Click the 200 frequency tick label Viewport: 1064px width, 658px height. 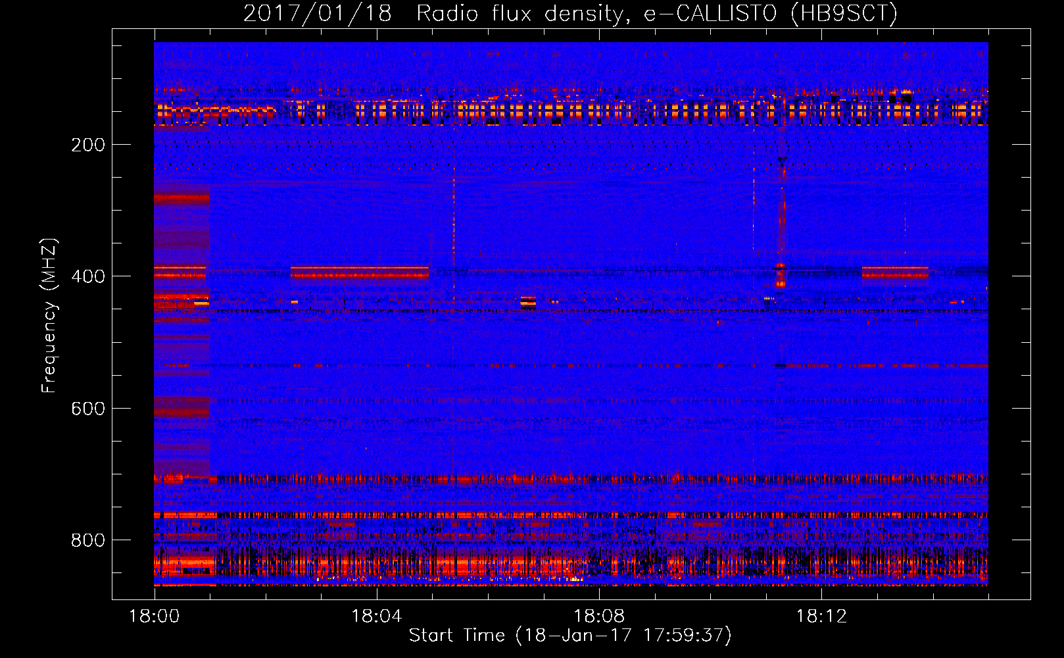tap(88, 145)
